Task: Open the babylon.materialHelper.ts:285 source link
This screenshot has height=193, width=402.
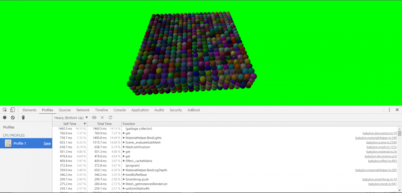Action: pyautogui.click(x=376, y=170)
